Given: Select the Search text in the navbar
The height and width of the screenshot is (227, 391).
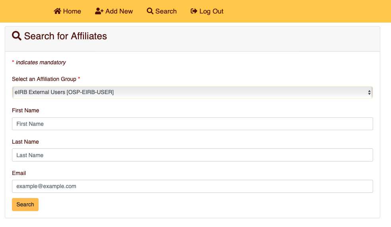Looking at the screenshot, I should (x=166, y=11).
